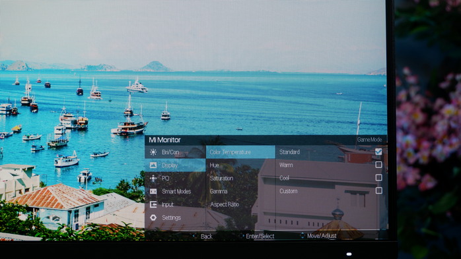Click the Input source arrow icon

point(153,204)
